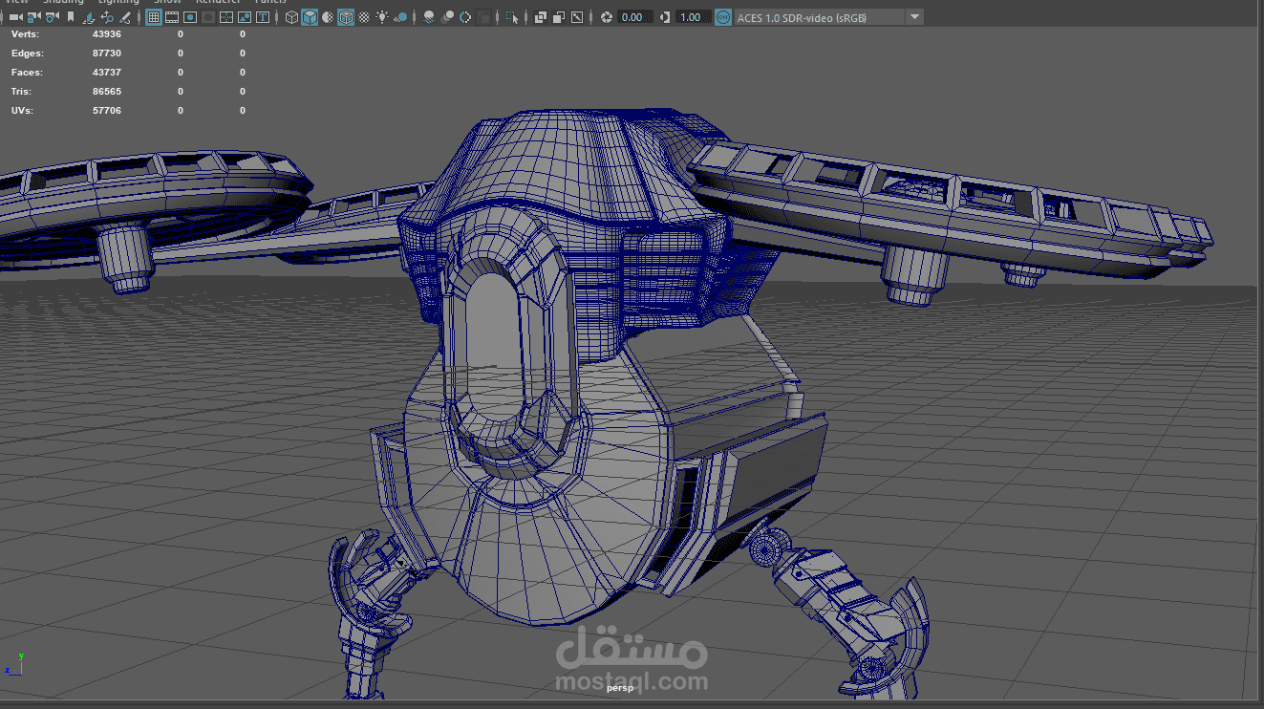
Task: Switch to Wireframe display mode
Action: [292, 17]
